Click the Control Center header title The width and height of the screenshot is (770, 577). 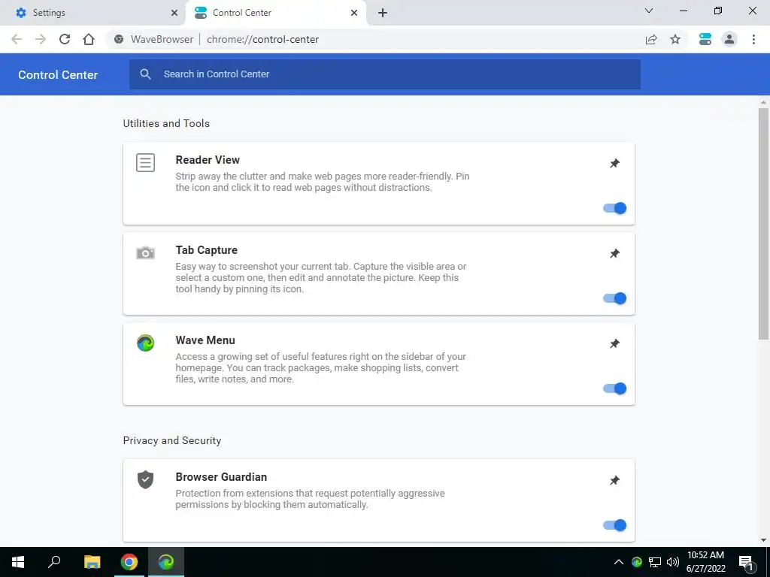point(58,74)
